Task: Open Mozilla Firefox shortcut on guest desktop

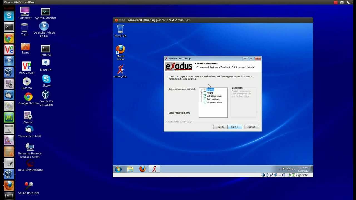Action: pyautogui.click(x=120, y=52)
